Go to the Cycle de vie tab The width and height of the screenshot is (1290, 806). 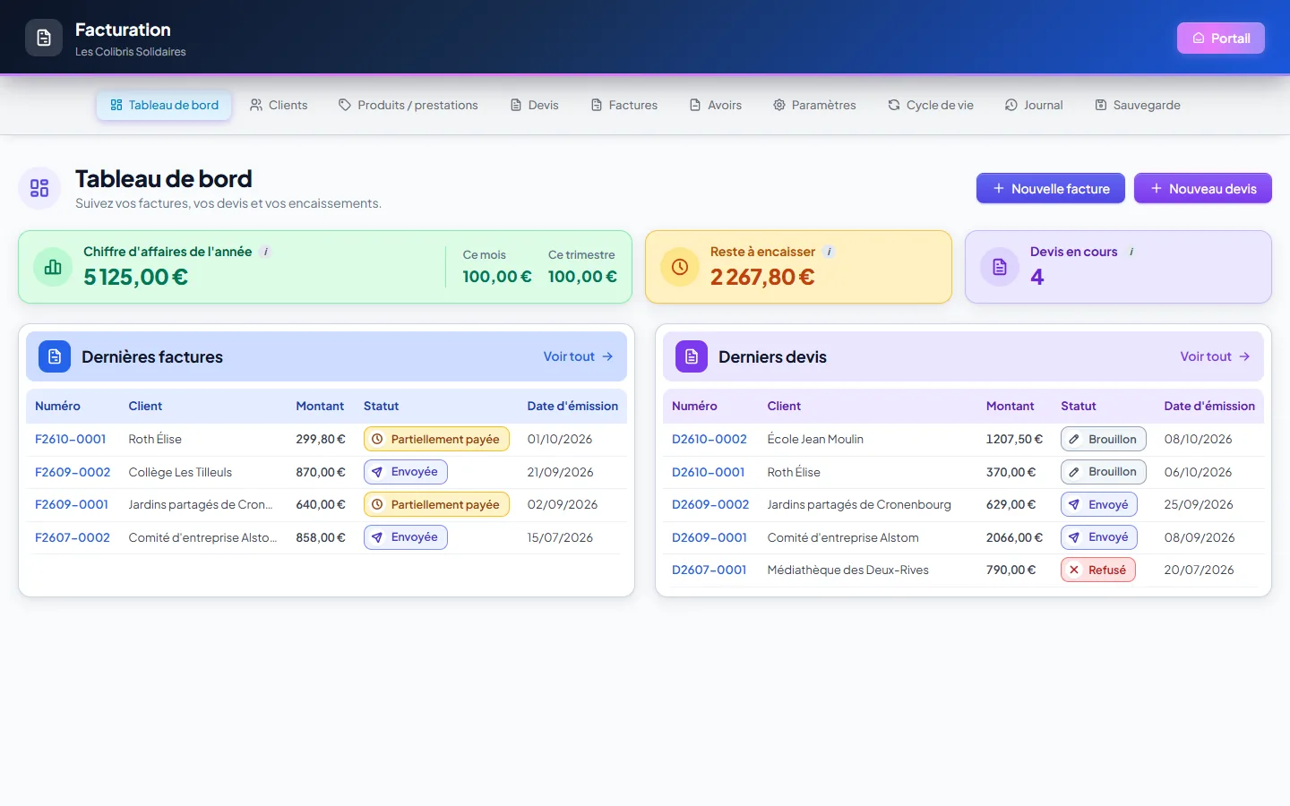point(931,105)
